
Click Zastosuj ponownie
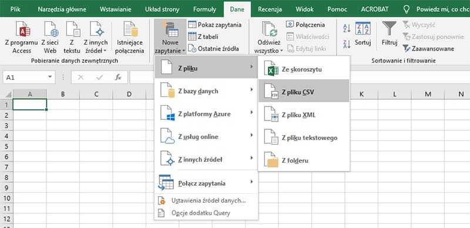433,36
